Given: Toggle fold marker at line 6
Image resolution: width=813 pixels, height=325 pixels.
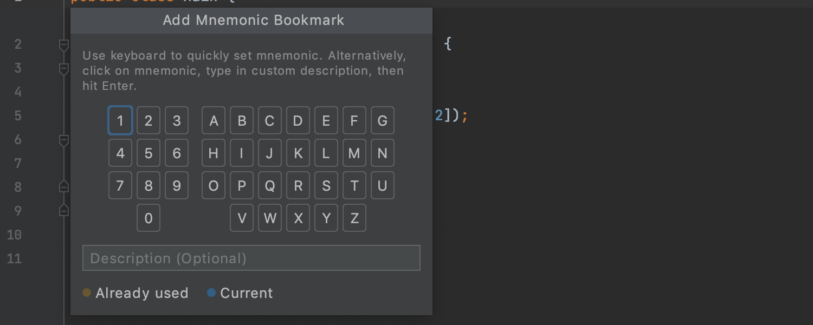Looking at the screenshot, I should (63, 140).
